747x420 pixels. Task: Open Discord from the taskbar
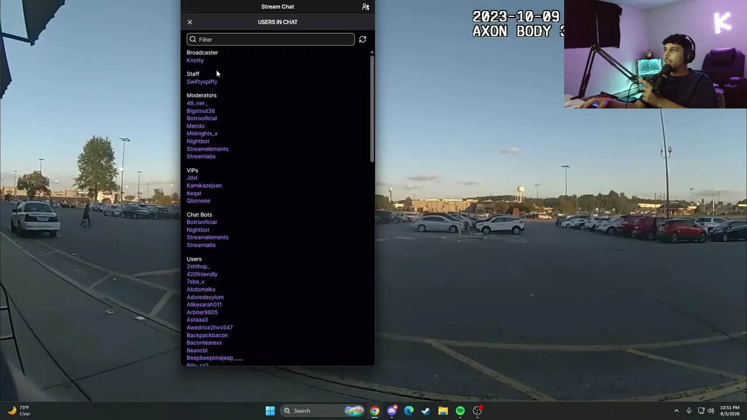point(392,411)
